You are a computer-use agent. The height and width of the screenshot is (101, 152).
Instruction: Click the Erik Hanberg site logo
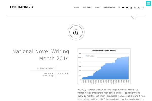coord(22,7)
